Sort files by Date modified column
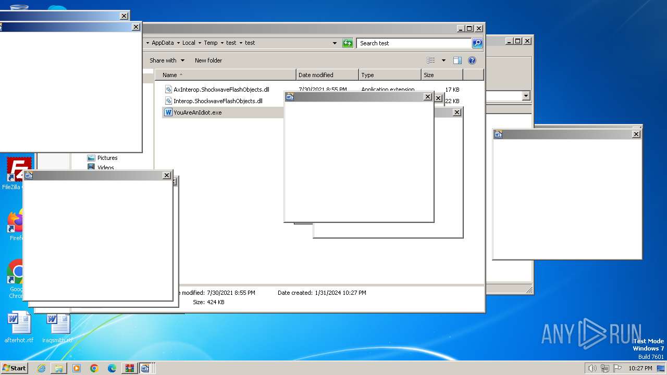 (x=327, y=75)
